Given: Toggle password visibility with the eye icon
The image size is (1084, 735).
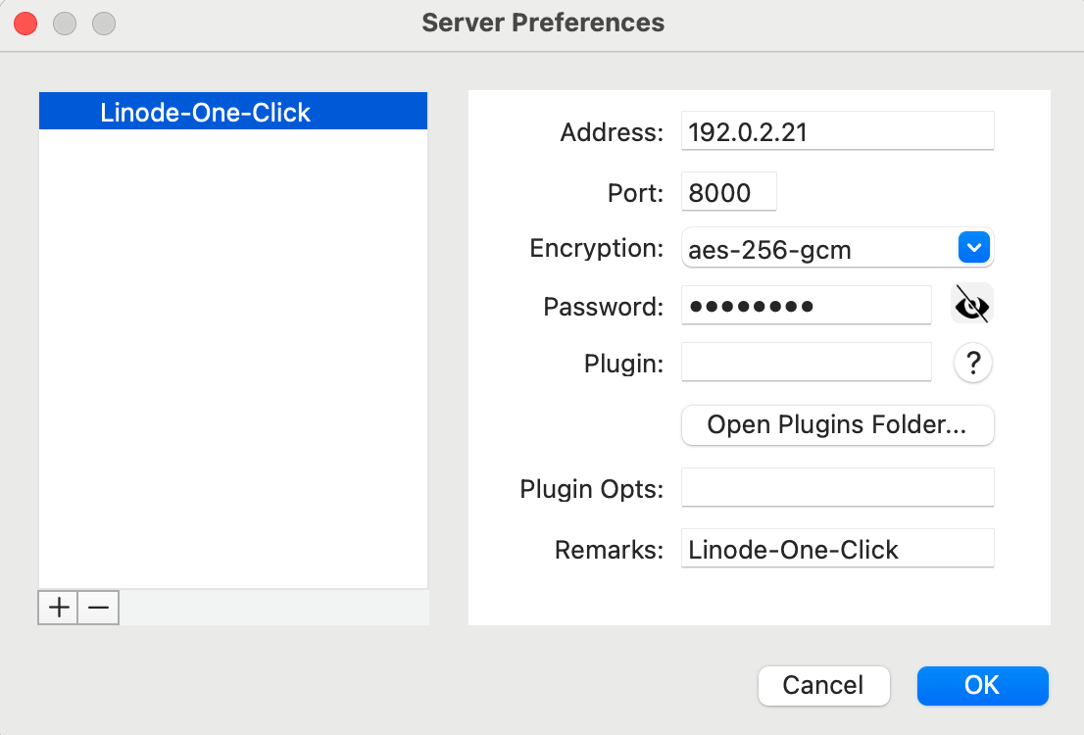Looking at the screenshot, I should click(971, 304).
